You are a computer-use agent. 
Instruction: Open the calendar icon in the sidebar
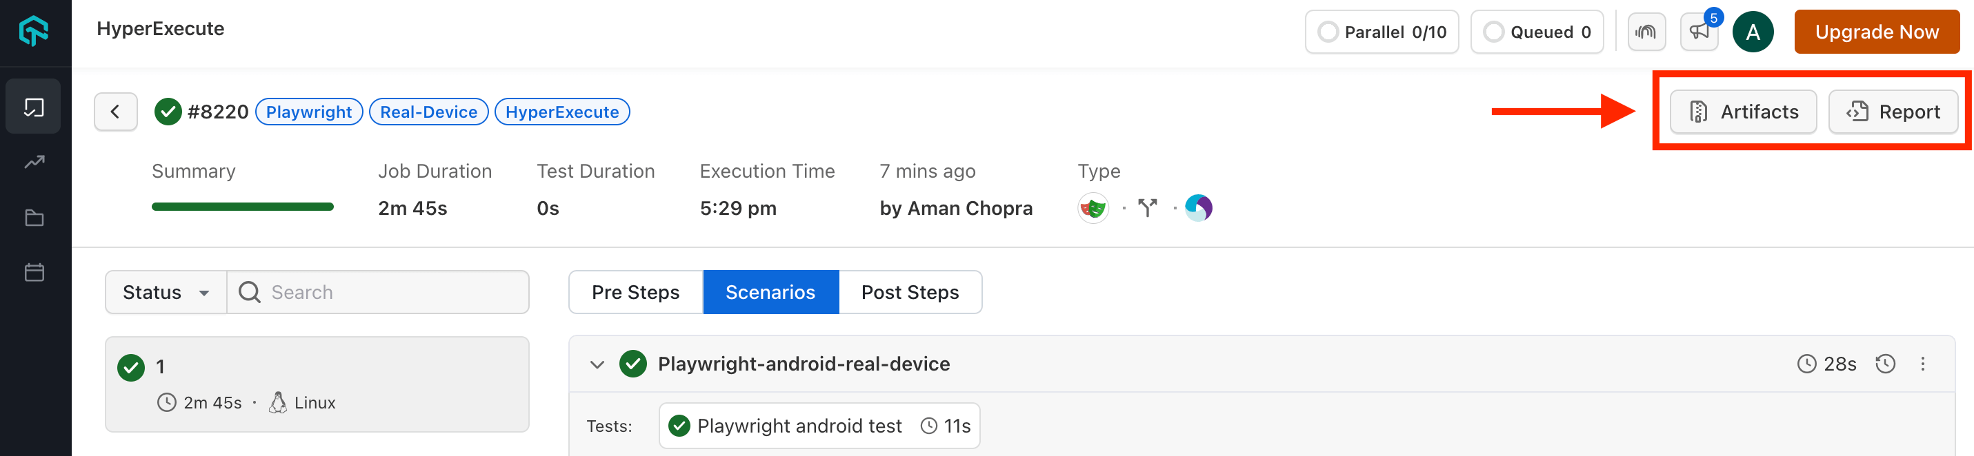[x=34, y=272]
